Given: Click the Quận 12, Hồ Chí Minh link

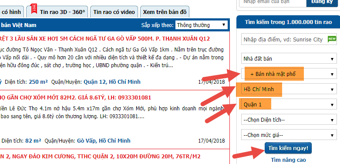Looking at the screenshot, I should tap(112, 82).
